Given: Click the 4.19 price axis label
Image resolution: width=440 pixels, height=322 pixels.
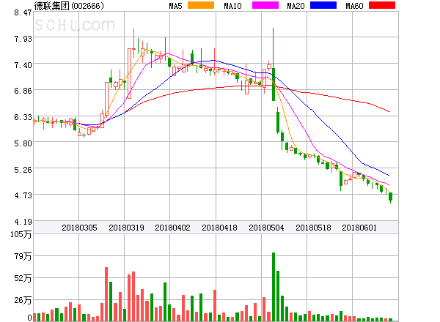Looking at the screenshot, I should (x=23, y=222).
